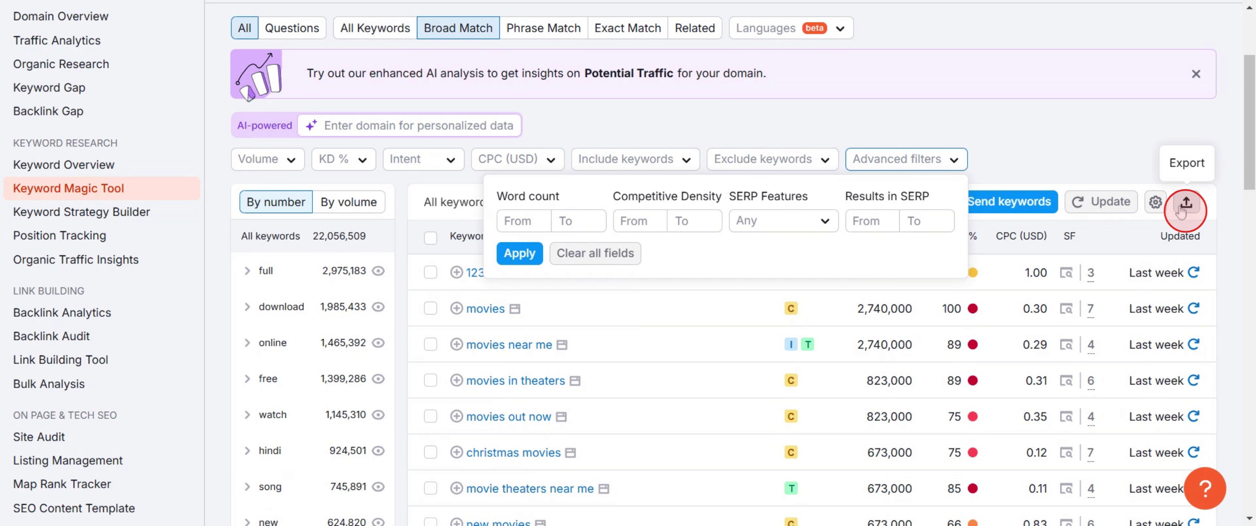Open keyword details icon beside movies in theaters
The width and height of the screenshot is (1256, 526).
[575, 381]
